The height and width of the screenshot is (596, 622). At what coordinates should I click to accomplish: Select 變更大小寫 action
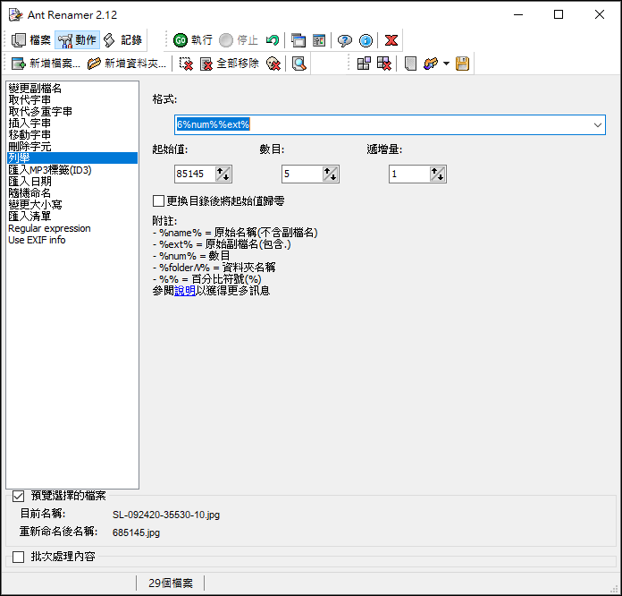(x=72, y=205)
